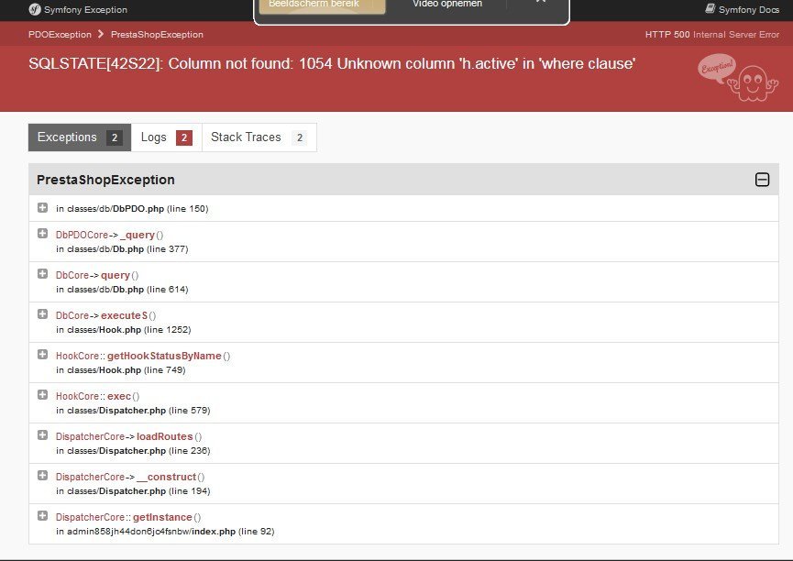793x561 pixels.
Task: Click 'classes/db/Db.php (line 614)' path
Action: pyautogui.click(x=127, y=290)
